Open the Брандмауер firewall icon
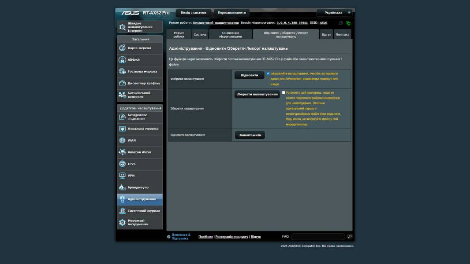The image size is (470, 264). click(x=122, y=187)
